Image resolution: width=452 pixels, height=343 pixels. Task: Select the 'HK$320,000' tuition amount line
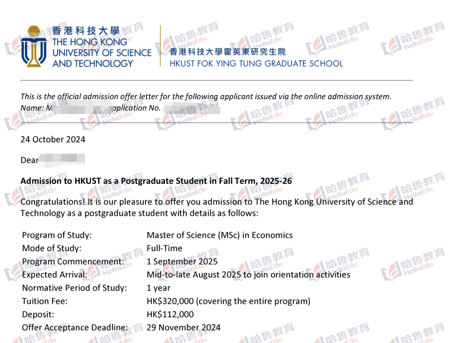[229, 301]
